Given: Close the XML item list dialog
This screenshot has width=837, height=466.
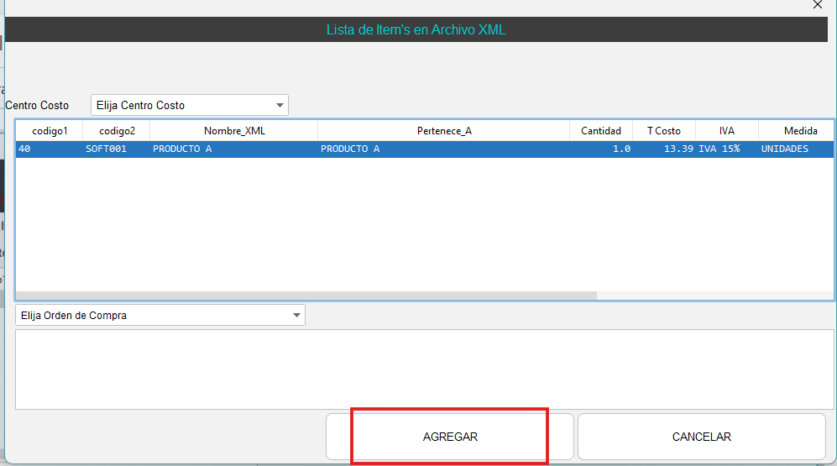Looking at the screenshot, I should 818,5.
